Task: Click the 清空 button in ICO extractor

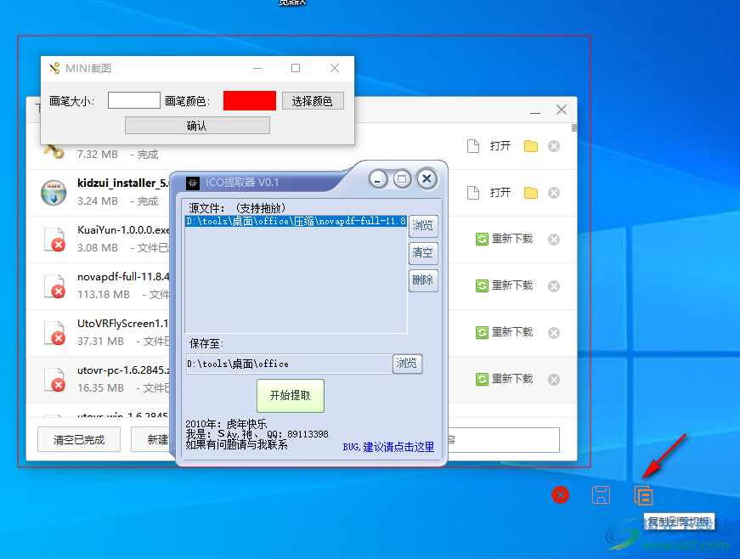Action: pyautogui.click(x=422, y=252)
